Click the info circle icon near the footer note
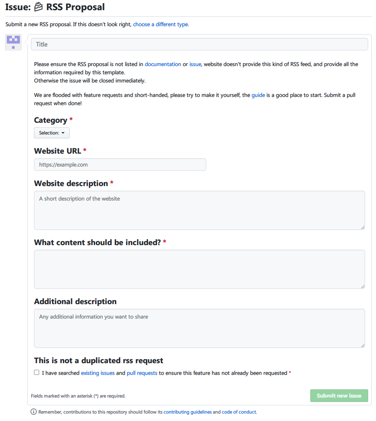The width and height of the screenshot is (376, 421). [x=33, y=412]
